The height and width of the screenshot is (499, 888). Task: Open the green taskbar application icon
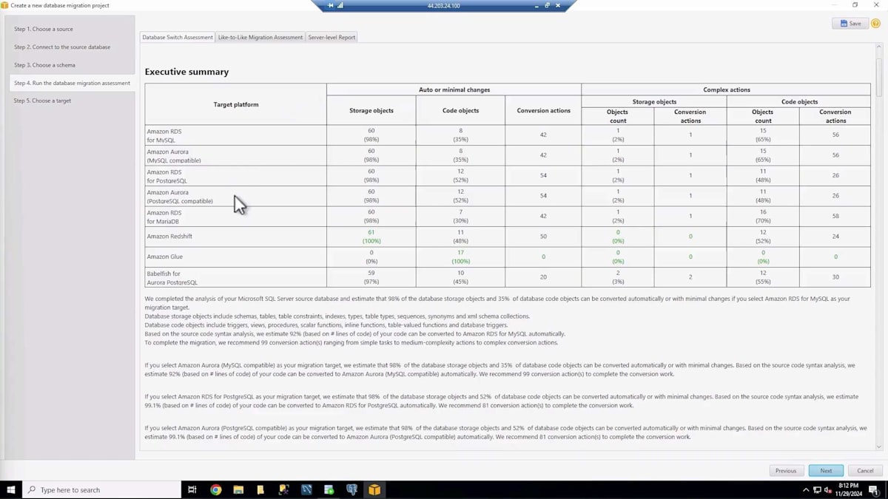329,489
